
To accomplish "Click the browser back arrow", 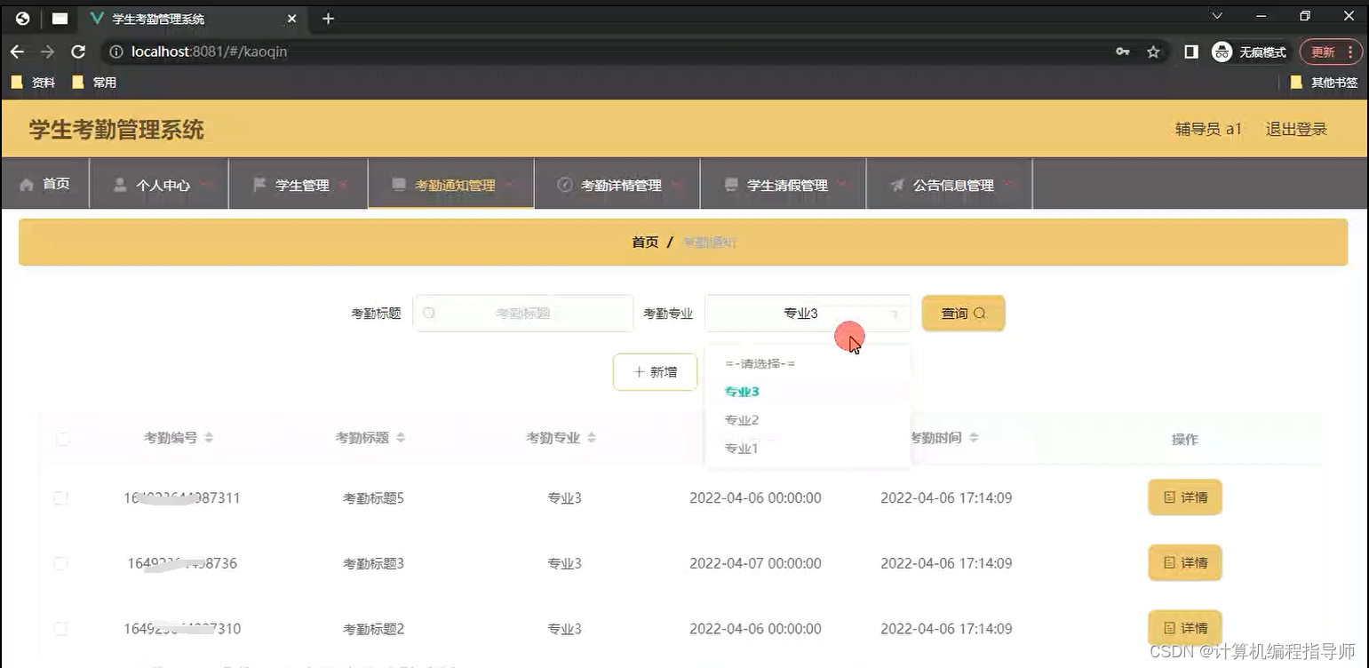I will point(17,52).
